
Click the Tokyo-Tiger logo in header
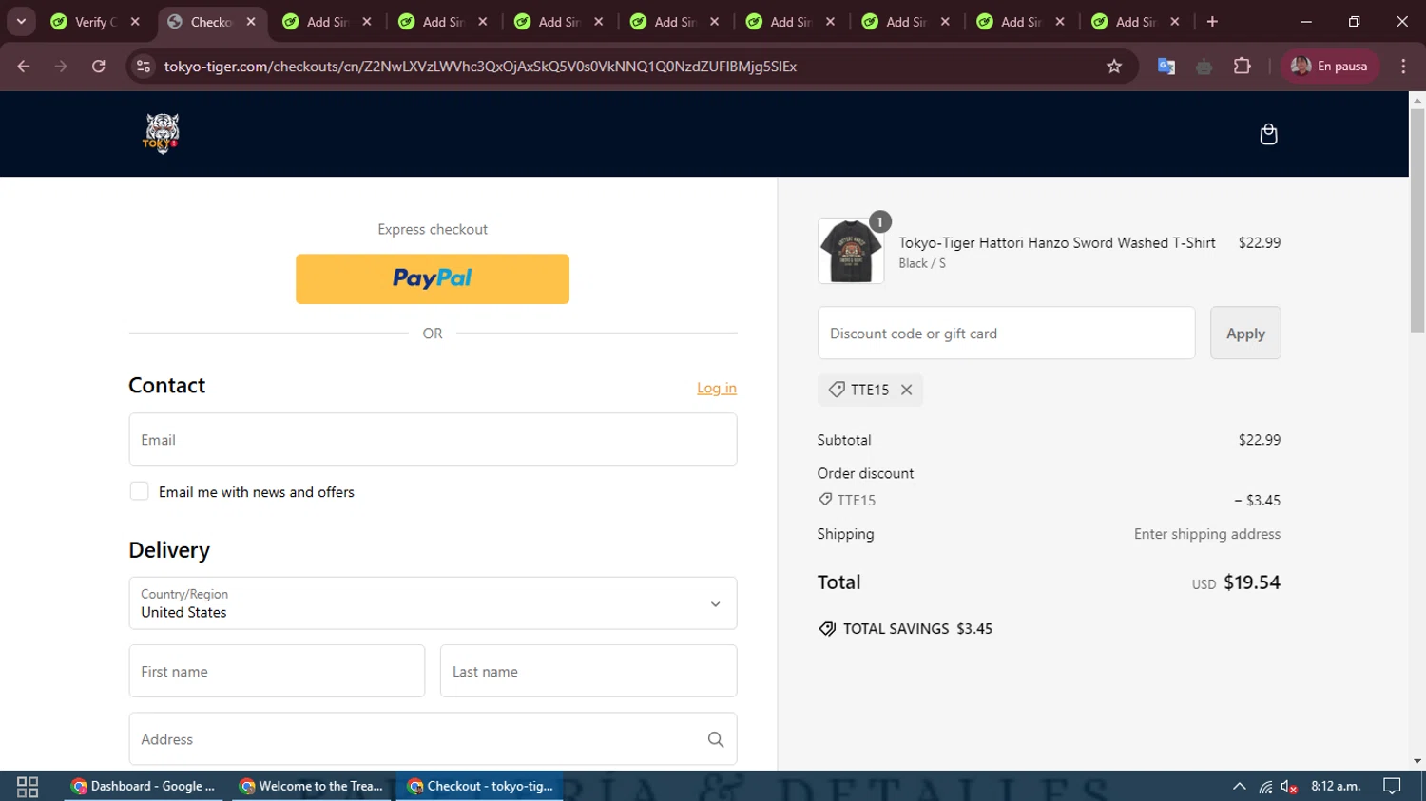click(x=162, y=134)
